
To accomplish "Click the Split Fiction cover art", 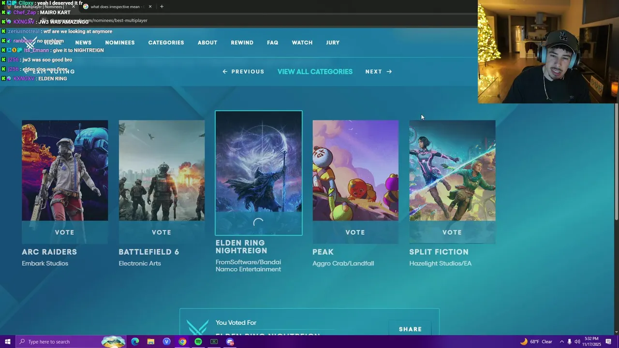I will [452, 171].
